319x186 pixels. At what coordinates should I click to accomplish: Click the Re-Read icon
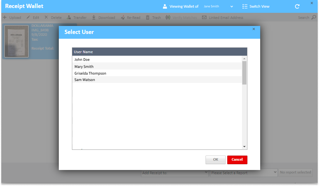coord(123,17)
